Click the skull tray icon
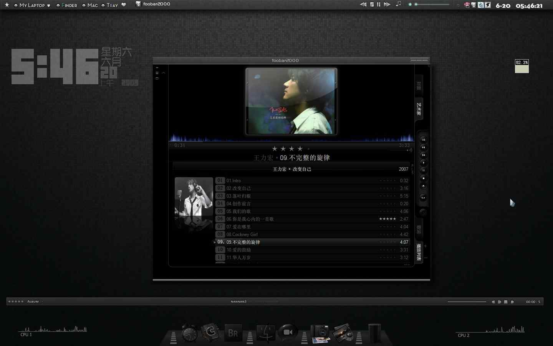Viewport: 553px width, 346px height. pos(474,5)
